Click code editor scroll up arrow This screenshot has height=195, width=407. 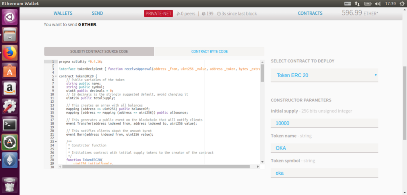tap(262, 62)
